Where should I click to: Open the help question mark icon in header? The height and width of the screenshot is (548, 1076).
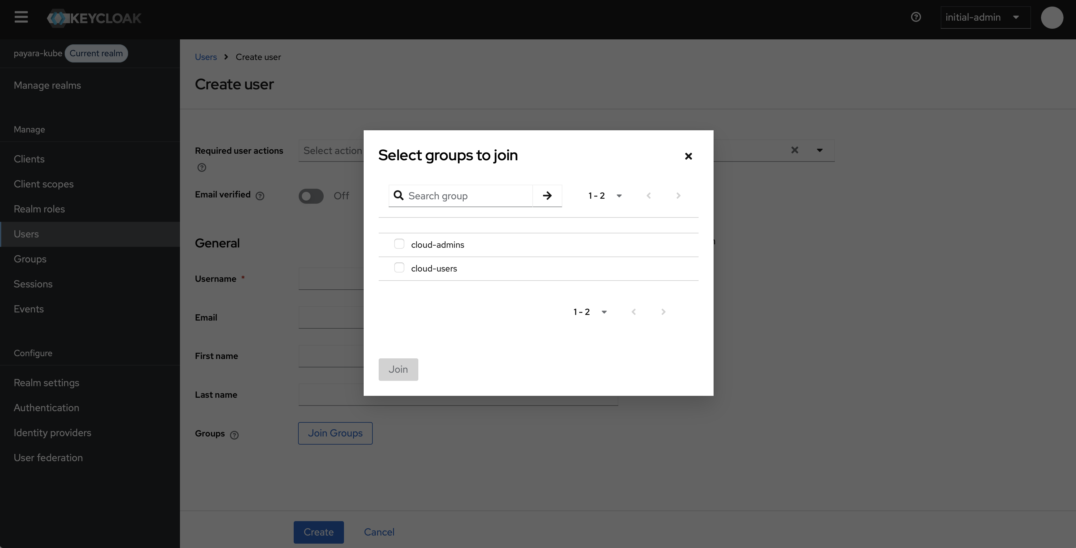(916, 17)
